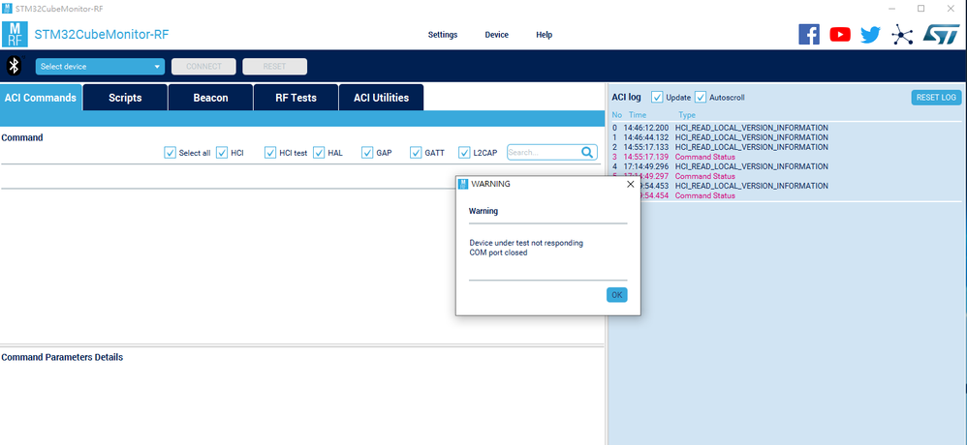This screenshot has height=445, width=967.
Task: Click OK in the warning dialog
Action: (616, 295)
